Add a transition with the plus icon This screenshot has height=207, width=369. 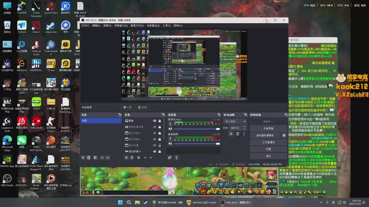point(231,134)
